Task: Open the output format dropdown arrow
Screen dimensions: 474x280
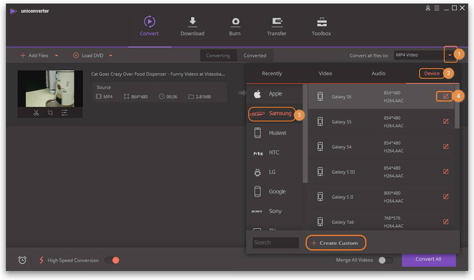Action: tap(450, 55)
